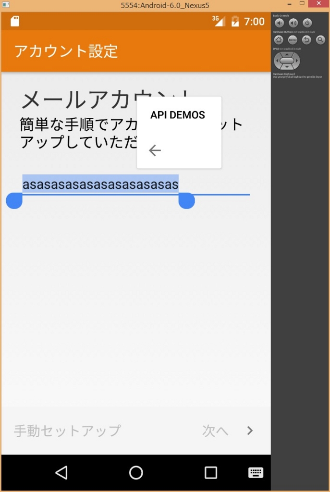The image size is (330, 492).
Task: Click the hardware Home button in side panel
Action: click(x=279, y=40)
